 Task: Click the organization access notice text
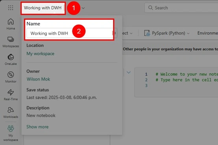pyautogui.click(x=170, y=49)
